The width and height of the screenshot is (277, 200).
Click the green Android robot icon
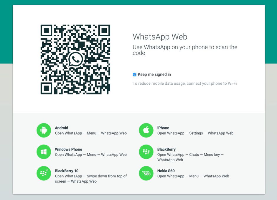(x=44, y=130)
